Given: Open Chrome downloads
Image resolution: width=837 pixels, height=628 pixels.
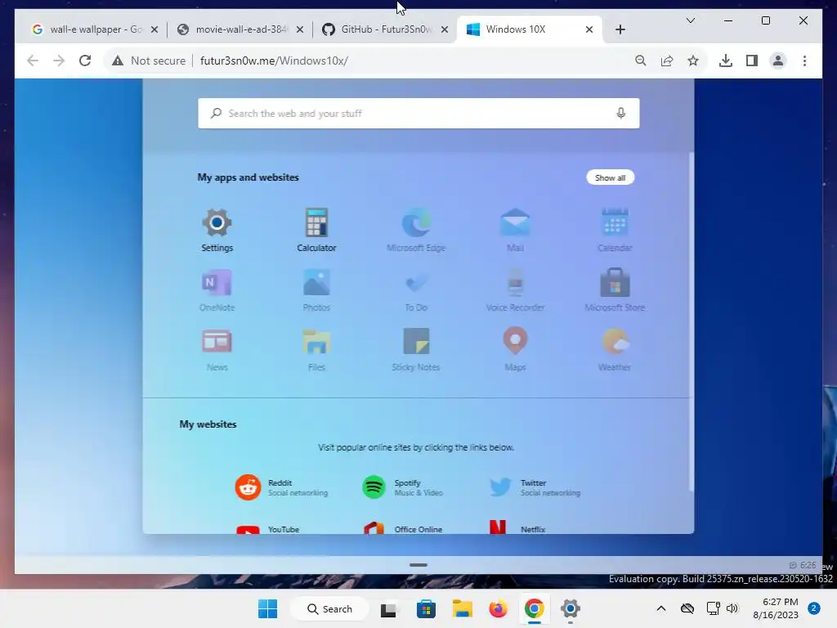Looking at the screenshot, I should [726, 61].
